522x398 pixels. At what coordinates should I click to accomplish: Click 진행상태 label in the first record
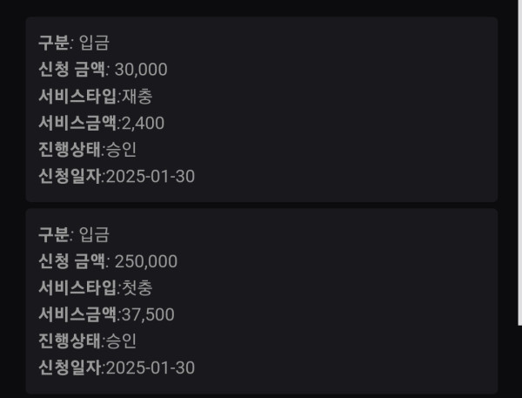pos(69,150)
